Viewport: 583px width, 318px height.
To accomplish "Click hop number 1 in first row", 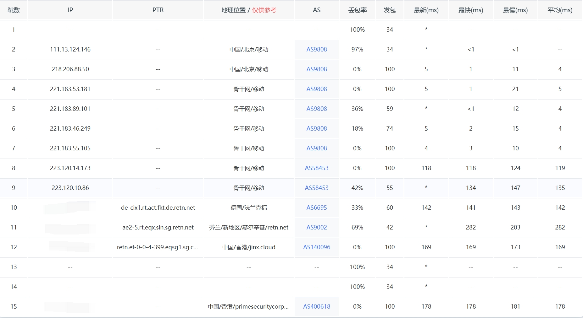I will point(14,30).
